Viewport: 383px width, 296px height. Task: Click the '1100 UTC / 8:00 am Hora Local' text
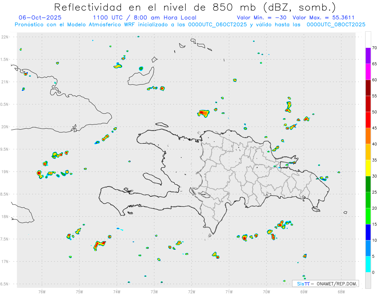(145, 18)
